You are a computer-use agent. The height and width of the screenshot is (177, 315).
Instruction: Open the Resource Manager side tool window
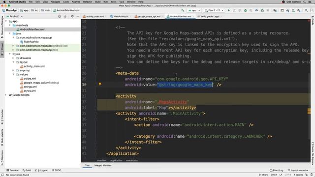[x=2, y=27]
